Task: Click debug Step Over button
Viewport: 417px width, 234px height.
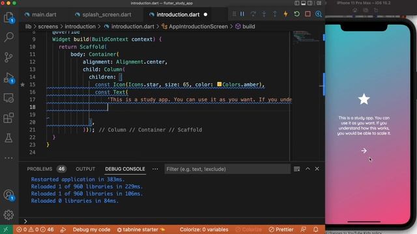Action: 253,14
